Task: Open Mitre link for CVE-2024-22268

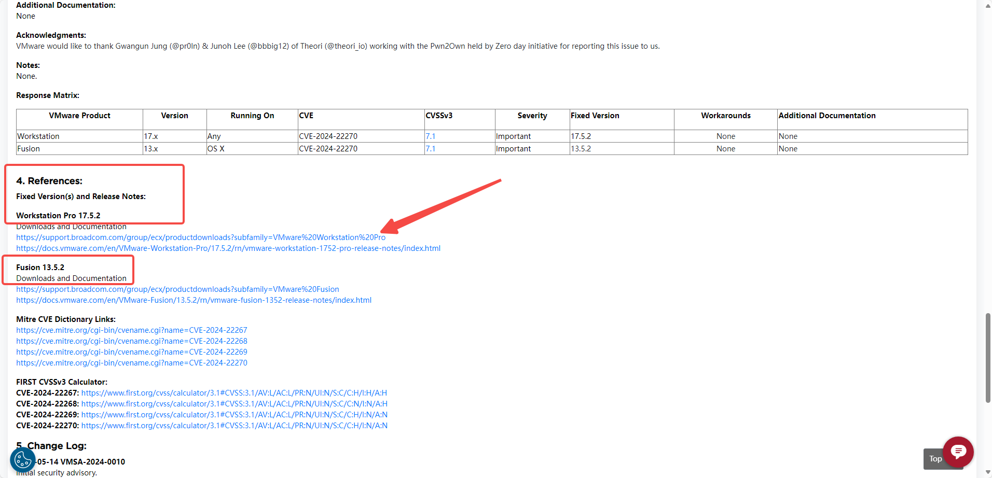Action: 132,341
